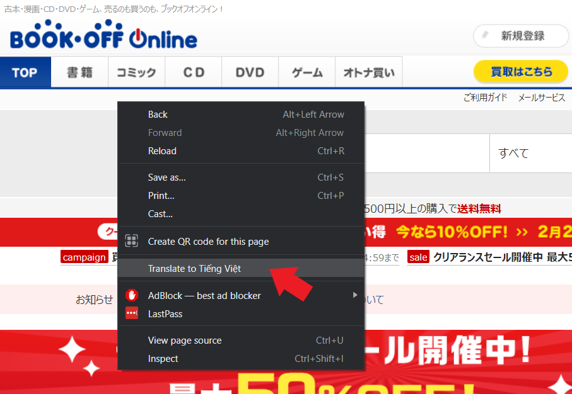This screenshot has width=572, height=394.
Task: Select LastPass menu entry
Action: point(241,313)
